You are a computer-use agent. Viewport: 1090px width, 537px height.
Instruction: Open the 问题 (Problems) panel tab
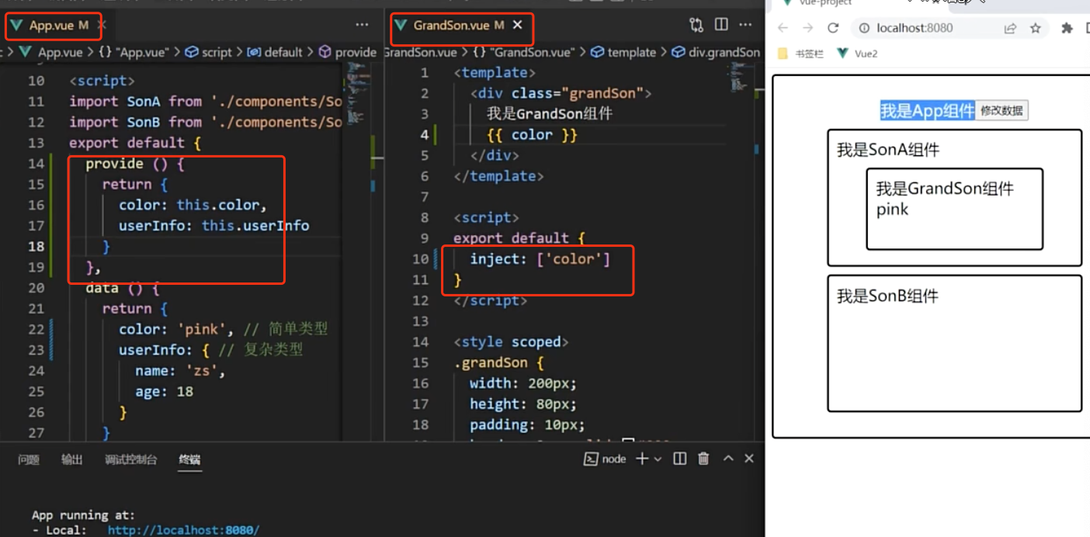[29, 459]
